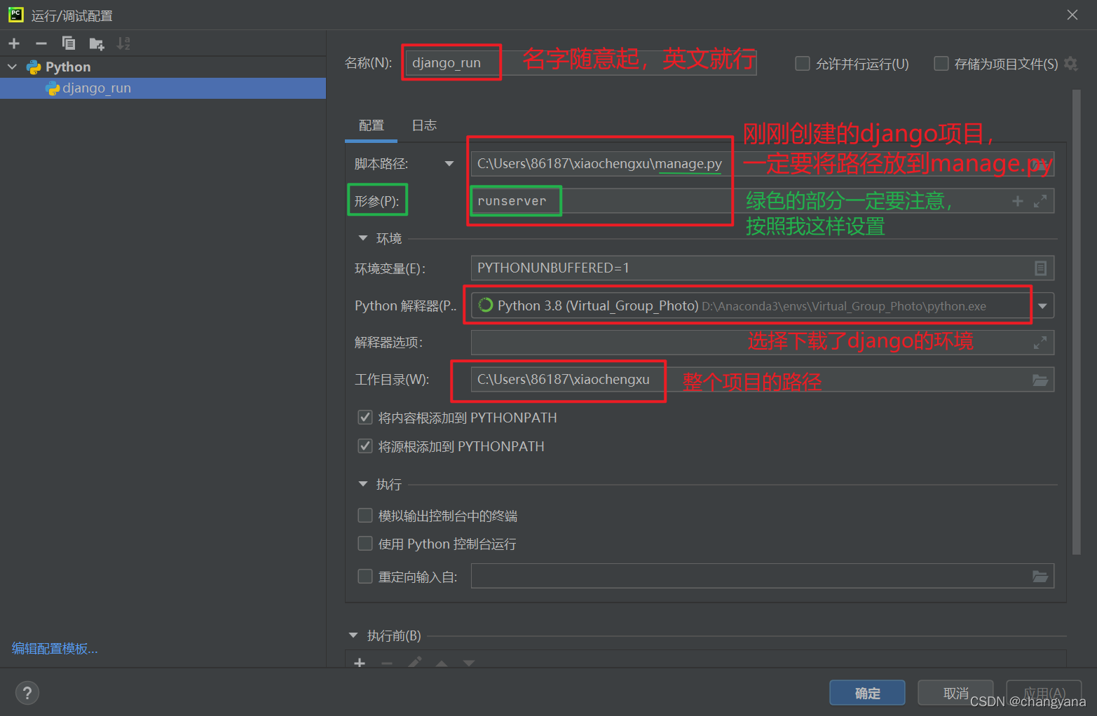The height and width of the screenshot is (716, 1097).
Task: Open Python interpreter dropdown arrow
Action: point(1043,305)
